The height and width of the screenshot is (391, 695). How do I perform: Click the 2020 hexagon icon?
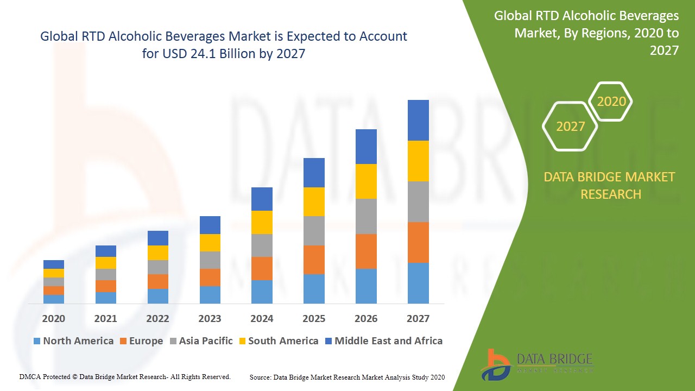pyautogui.click(x=611, y=102)
